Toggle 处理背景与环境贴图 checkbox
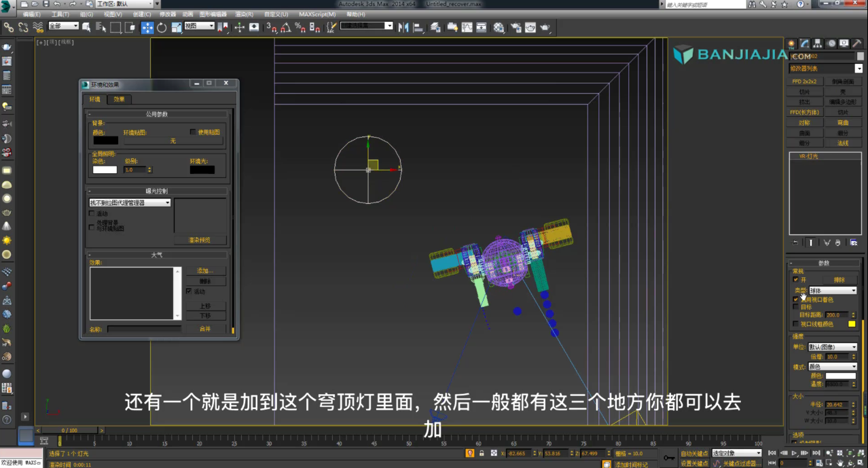 coord(92,227)
